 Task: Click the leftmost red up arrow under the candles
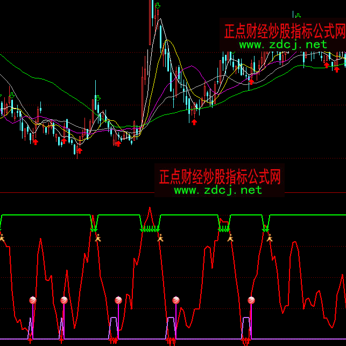[x=36, y=142]
